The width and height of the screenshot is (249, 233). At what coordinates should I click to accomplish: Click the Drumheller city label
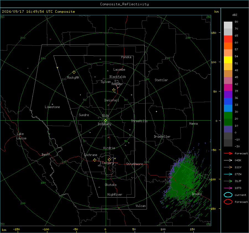(x=162, y=137)
